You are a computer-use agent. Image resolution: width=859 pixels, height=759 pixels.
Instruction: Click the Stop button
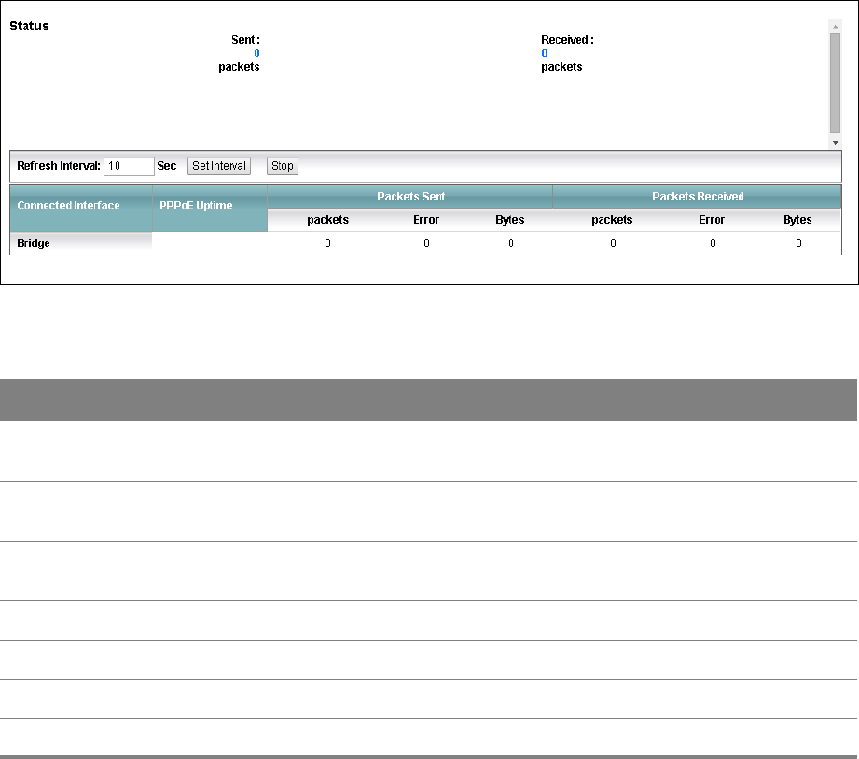tap(282, 166)
